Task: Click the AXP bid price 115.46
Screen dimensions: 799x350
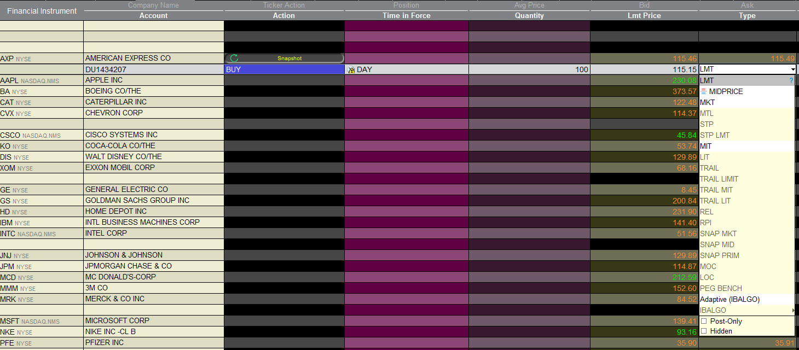Action: click(685, 59)
